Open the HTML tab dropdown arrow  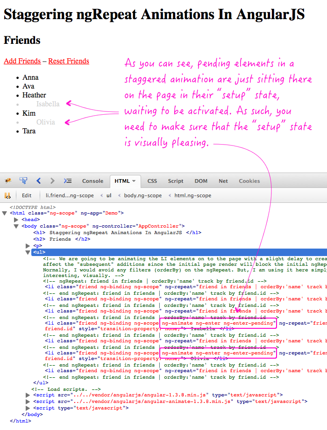[134, 181]
